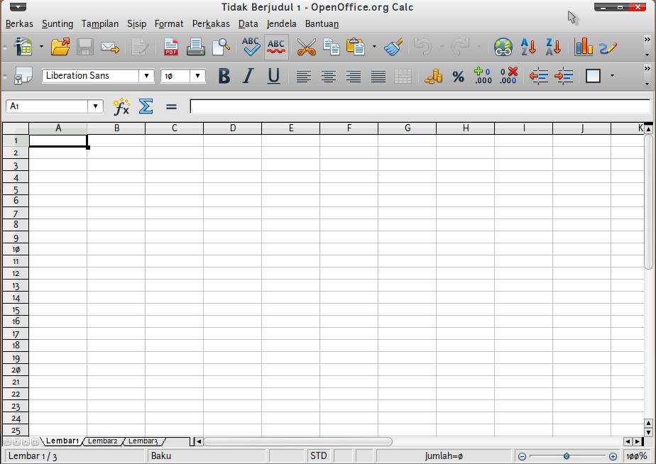
Task: Justify text alignment
Action: pos(378,77)
